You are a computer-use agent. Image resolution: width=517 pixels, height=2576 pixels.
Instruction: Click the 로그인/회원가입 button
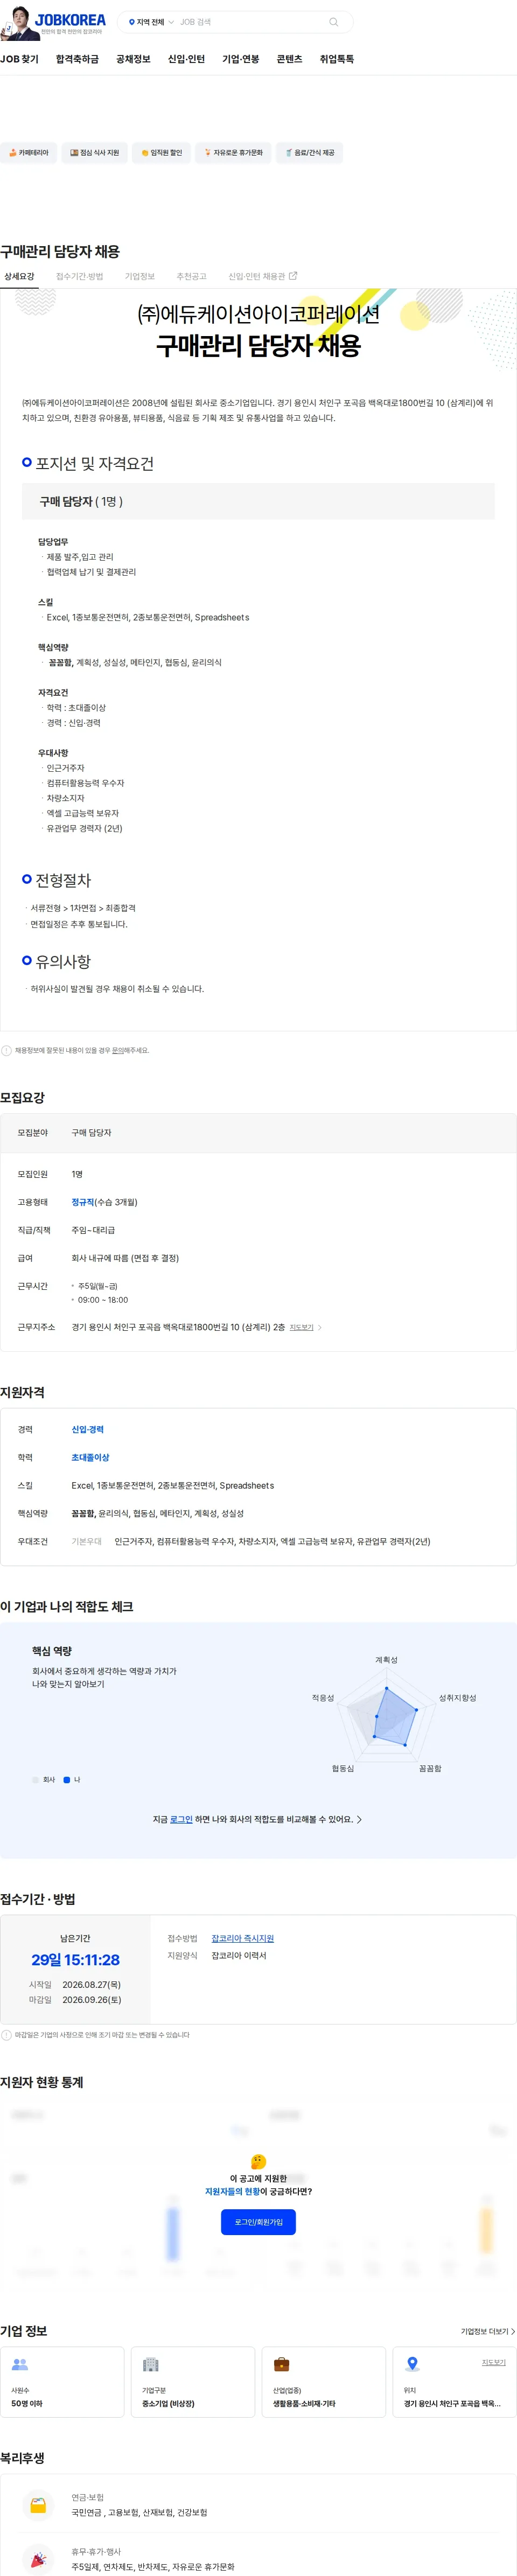[x=258, y=2222]
